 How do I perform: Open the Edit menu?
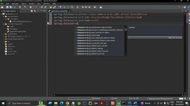(x=7, y=4)
